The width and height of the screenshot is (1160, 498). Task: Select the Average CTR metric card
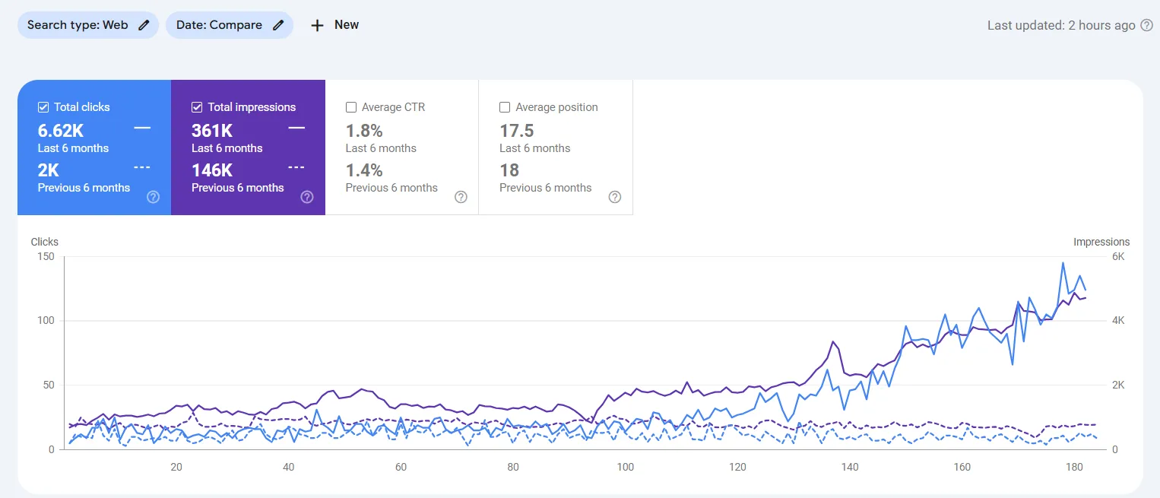click(402, 147)
